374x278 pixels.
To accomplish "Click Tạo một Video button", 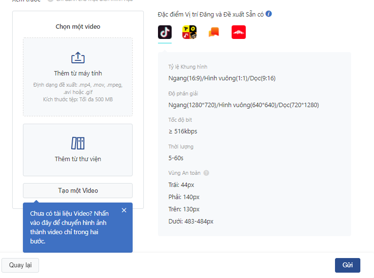I will click(78, 190).
